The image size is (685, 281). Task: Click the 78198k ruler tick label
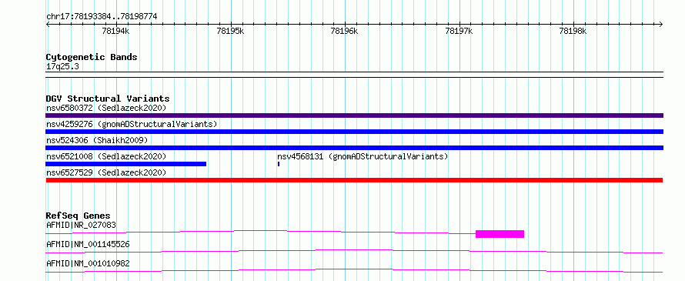click(573, 31)
